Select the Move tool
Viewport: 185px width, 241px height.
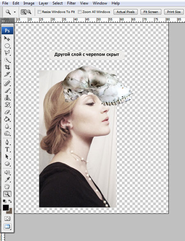[7, 39]
